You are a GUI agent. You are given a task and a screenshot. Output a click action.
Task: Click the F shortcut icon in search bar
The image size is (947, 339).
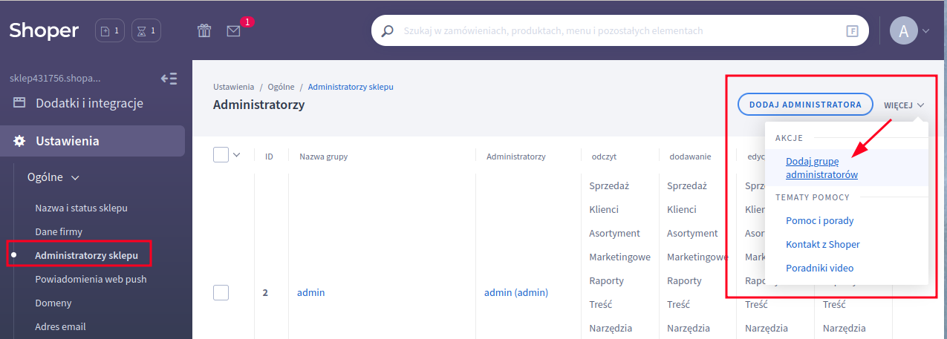[x=852, y=31]
